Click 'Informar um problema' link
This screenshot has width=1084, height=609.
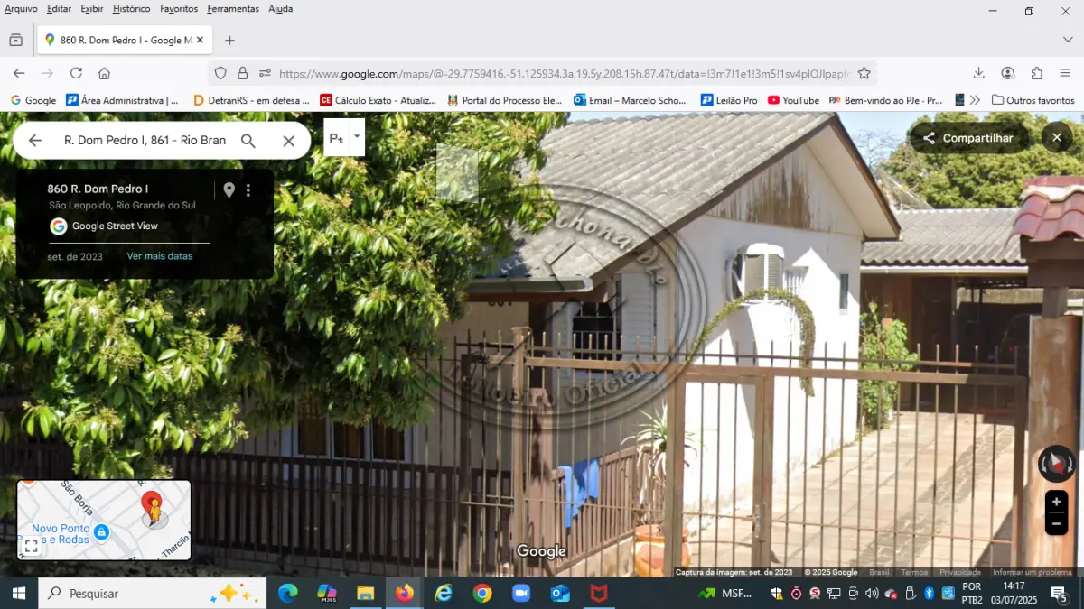pyautogui.click(x=1033, y=572)
